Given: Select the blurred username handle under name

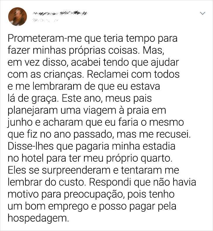Looking at the screenshot, I should pyautogui.click(x=45, y=20).
